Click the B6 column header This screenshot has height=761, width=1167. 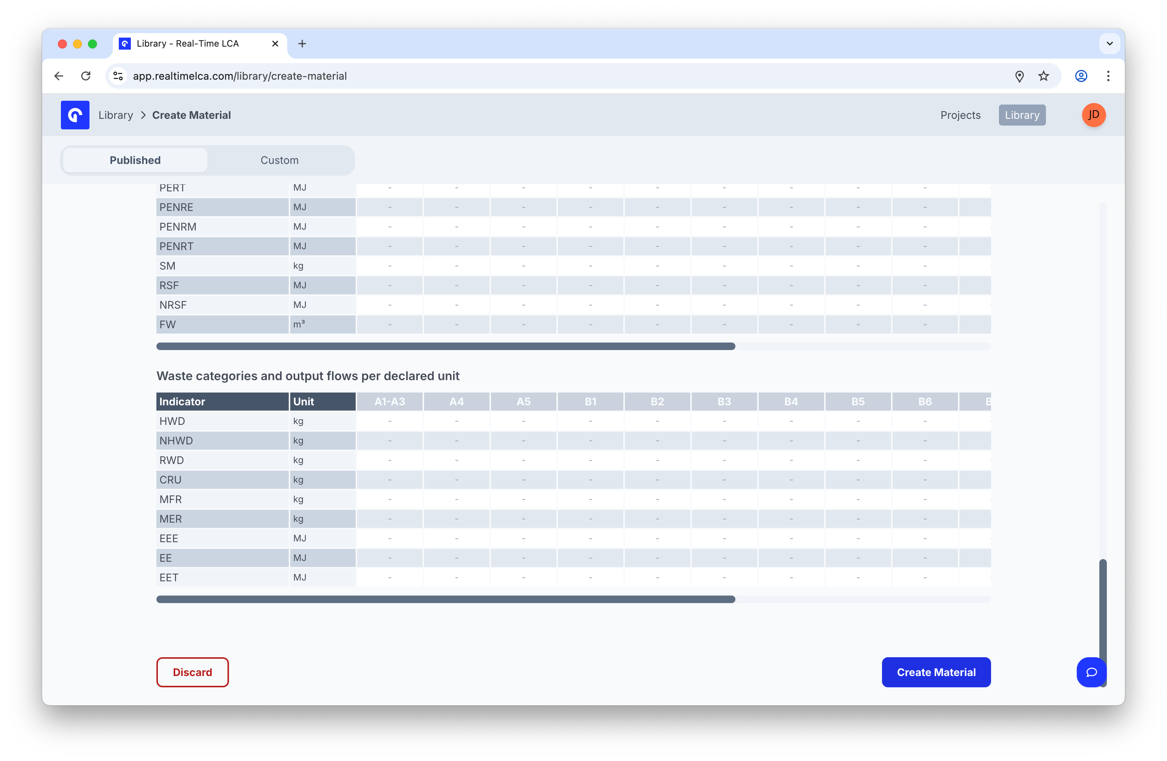pos(925,402)
